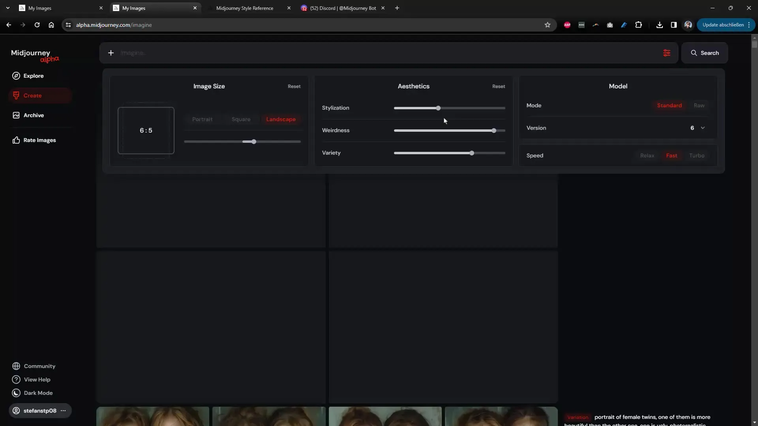Select Turbo speed in Model panel

coord(697,155)
